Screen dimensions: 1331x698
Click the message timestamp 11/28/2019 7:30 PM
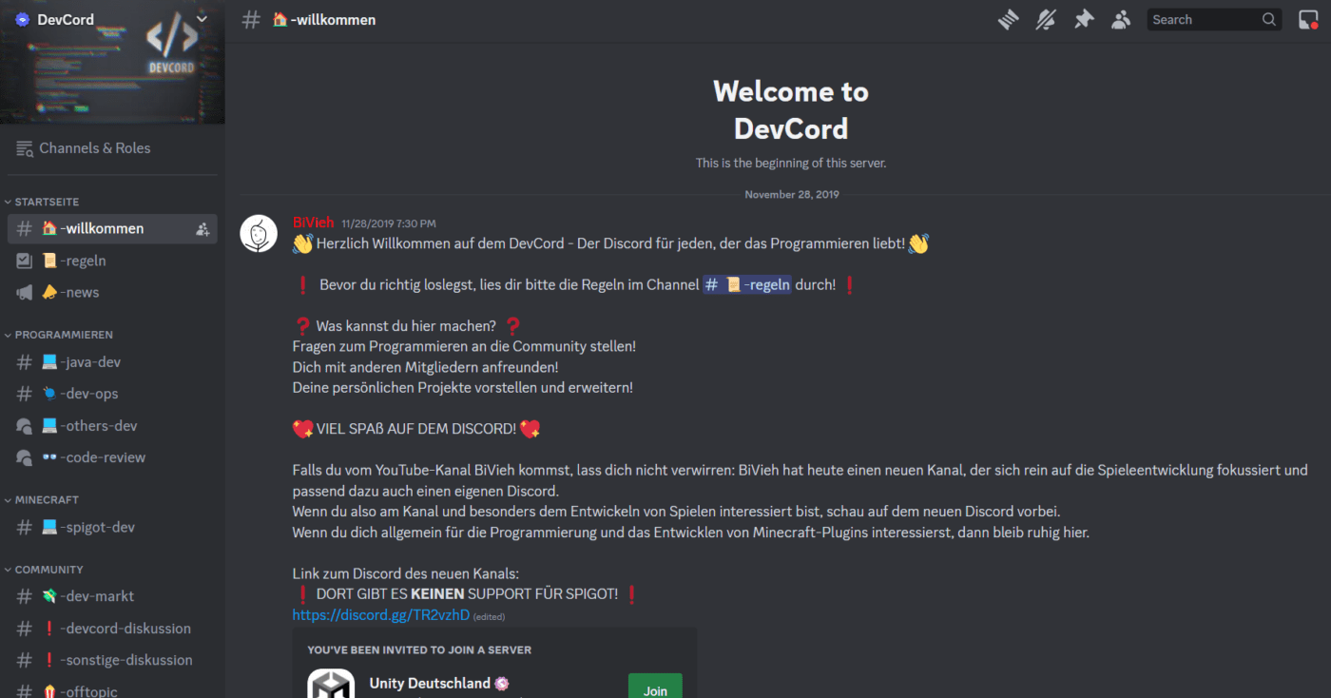coord(389,223)
